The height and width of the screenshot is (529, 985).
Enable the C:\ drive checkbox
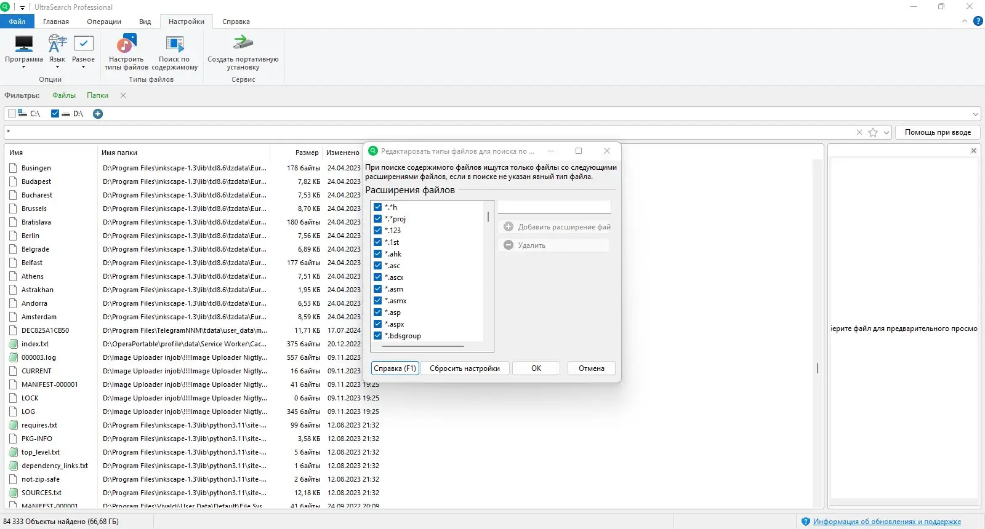12,114
